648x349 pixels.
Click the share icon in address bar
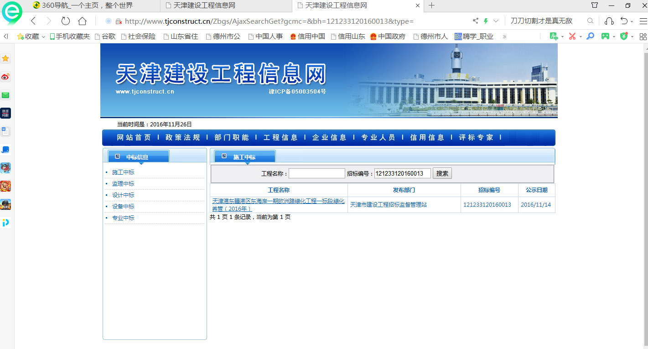coord(476,21)
